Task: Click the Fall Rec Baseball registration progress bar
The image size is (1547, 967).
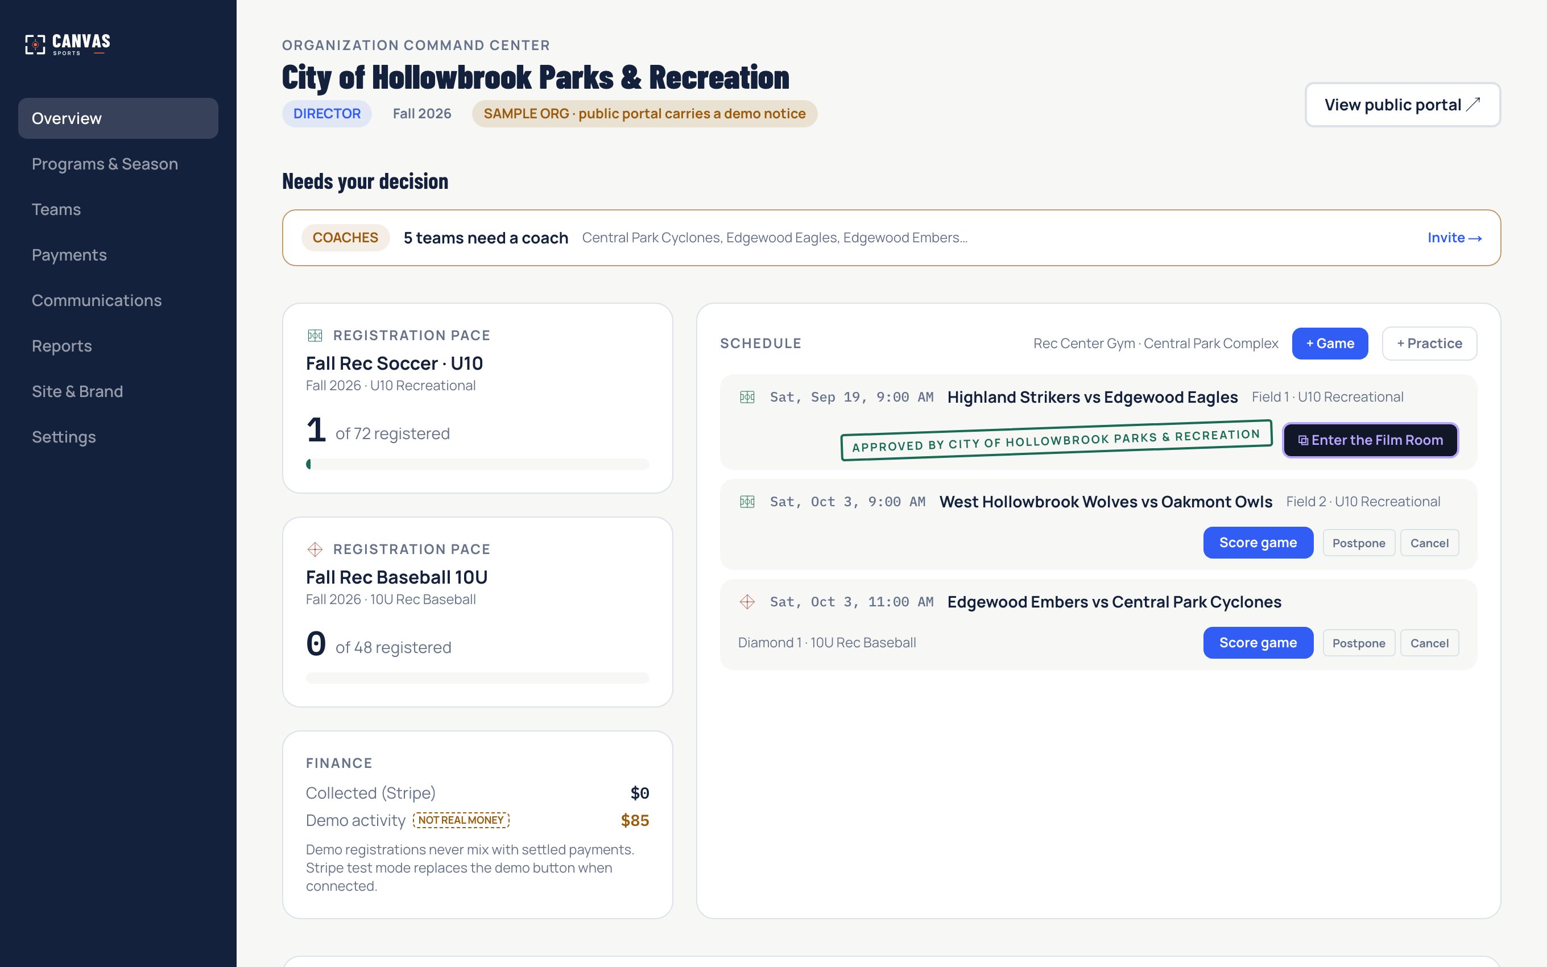Action: 478,678
